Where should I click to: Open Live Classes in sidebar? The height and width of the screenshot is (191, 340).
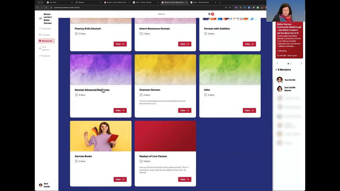[45, 48]
